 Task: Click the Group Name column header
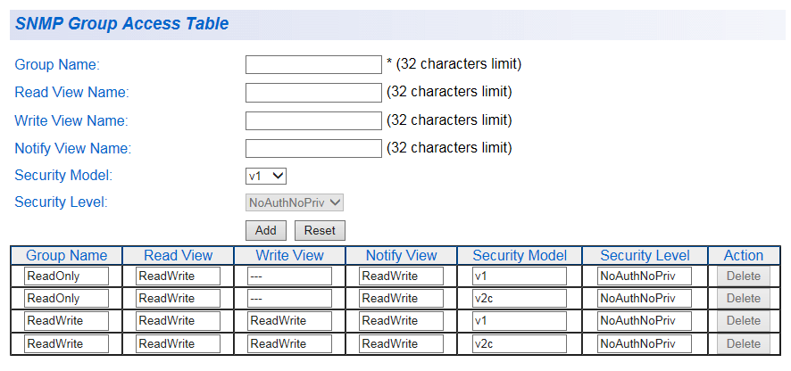(x=67, y=256)
